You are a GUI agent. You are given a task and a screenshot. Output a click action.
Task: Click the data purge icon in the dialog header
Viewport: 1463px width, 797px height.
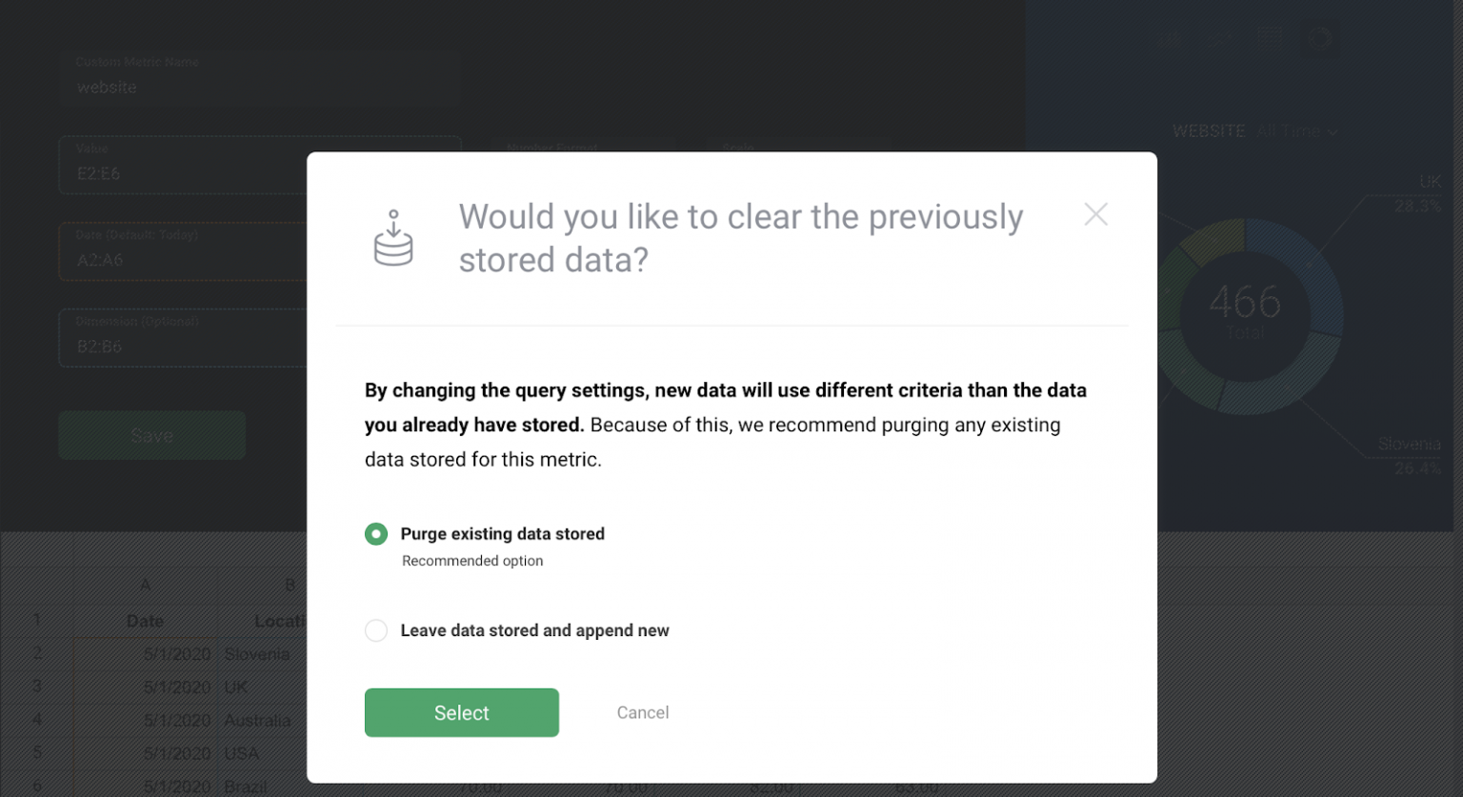(x=392, y=238)
